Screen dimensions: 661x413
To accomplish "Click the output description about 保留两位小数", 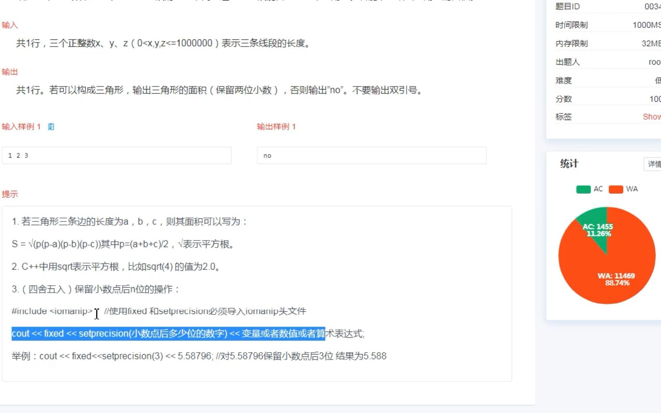I will pos(220,90).
